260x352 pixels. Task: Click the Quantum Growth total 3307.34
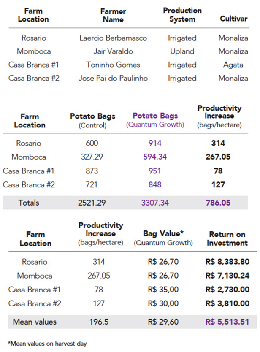tap(155, 203)
